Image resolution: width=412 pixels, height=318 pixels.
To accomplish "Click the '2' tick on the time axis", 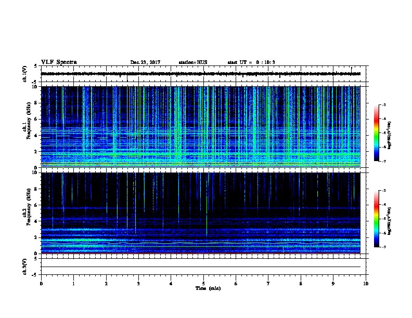I will 106,284.
